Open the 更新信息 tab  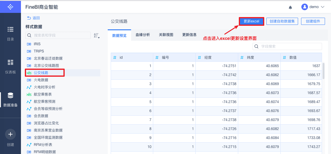(189, 35)
